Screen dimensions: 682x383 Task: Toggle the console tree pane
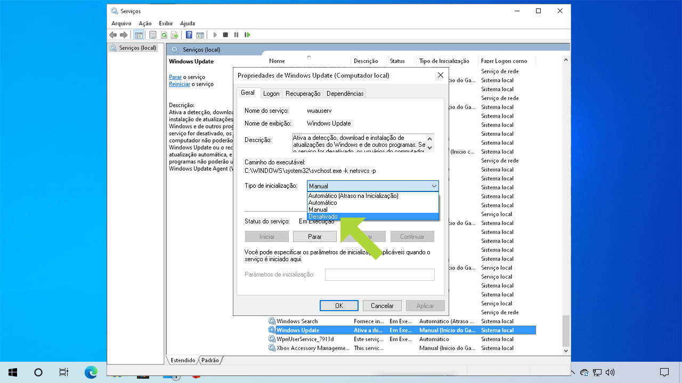(x=139, y=35)
